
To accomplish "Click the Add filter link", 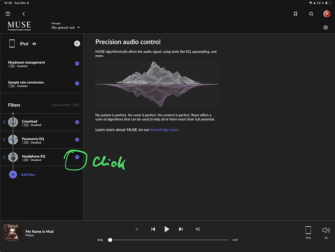I will pyautogui.click(x=28, y=175).
